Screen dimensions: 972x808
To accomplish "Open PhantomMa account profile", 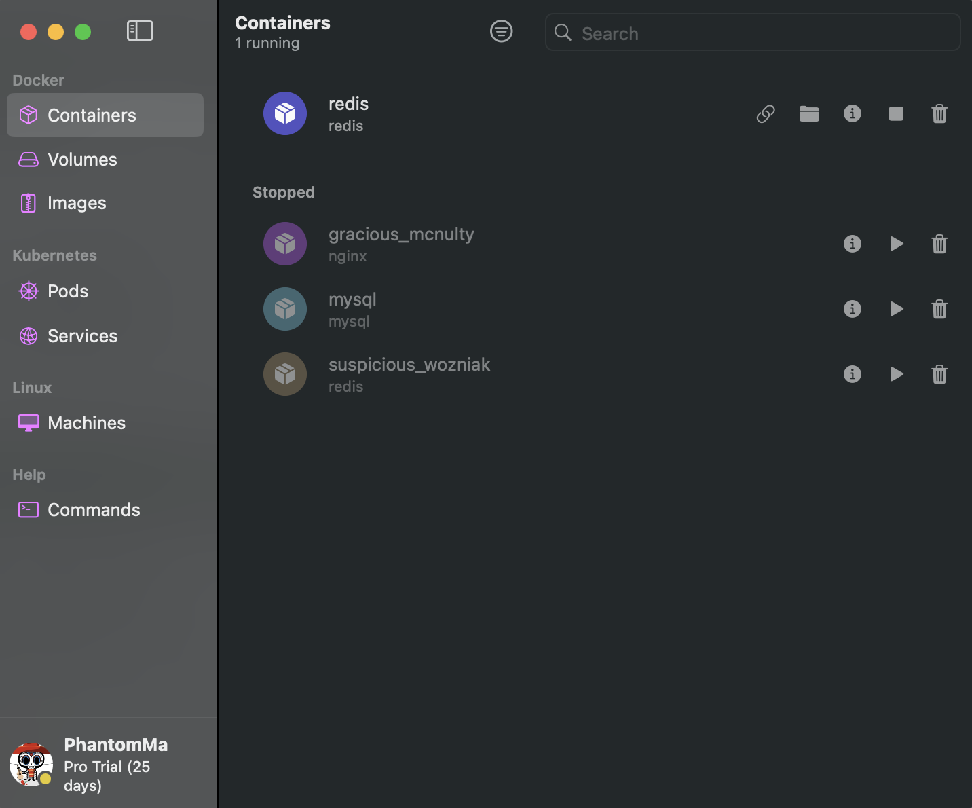I will tap(109, 765).
